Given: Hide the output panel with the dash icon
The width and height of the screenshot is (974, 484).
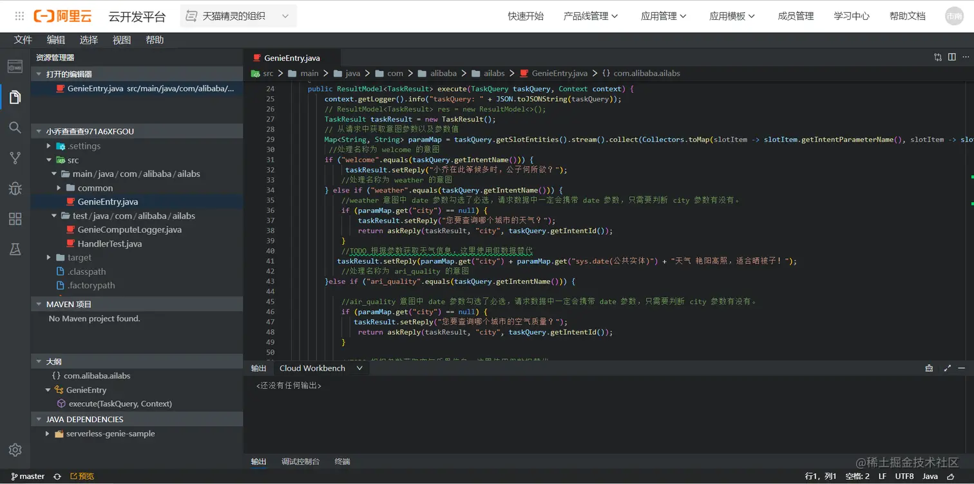Looking at the screenshot, I should (962, 368).
